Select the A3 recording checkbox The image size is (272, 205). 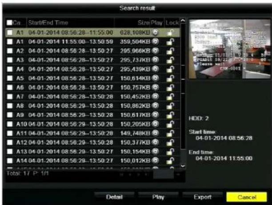click(10, 60)
